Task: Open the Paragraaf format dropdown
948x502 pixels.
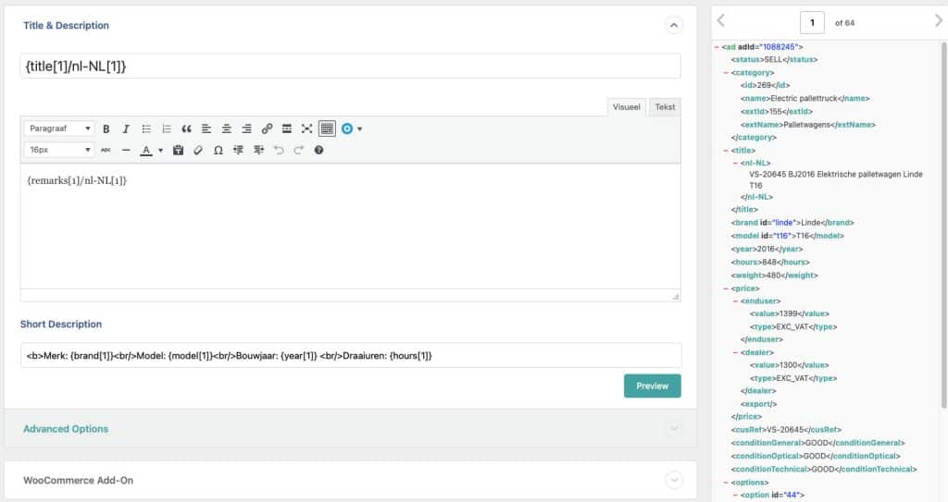Action: (59, 129)
